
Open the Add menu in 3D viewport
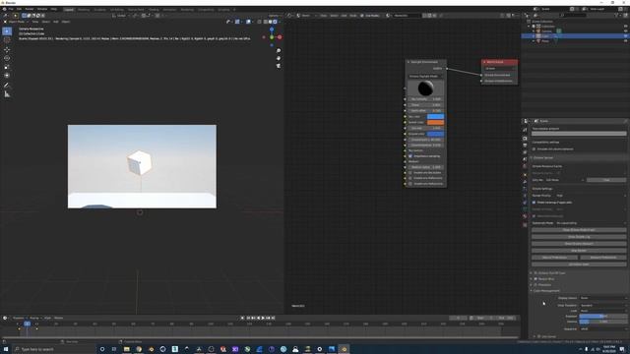click(x=56, y=22)
